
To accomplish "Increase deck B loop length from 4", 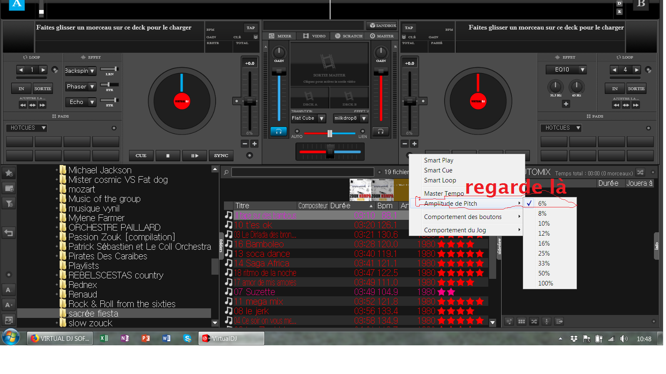I will (636, 70).
